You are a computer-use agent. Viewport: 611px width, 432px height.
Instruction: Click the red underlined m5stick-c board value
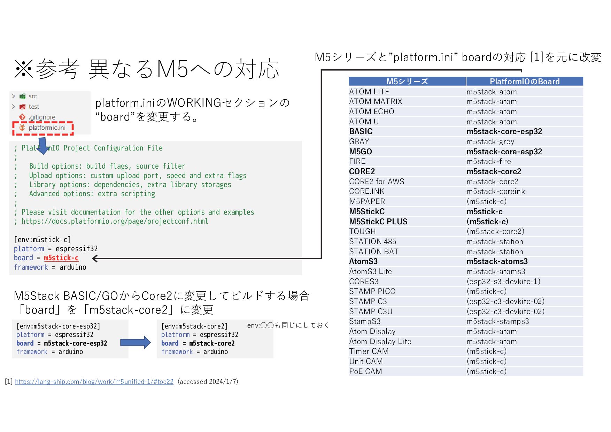click(61, 258)
